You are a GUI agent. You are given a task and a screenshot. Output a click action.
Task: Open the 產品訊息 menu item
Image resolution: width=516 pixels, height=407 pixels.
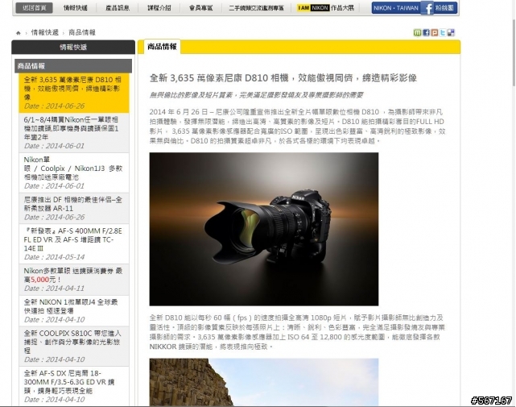(118, 8)
